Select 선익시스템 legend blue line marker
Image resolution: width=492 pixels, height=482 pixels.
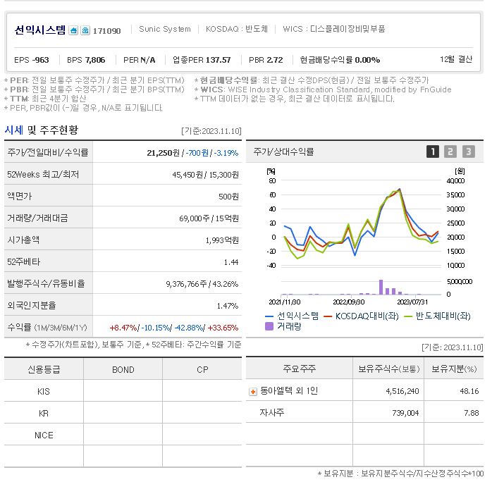pos(269,316)
